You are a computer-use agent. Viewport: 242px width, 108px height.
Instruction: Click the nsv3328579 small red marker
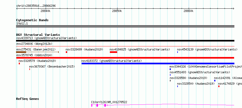coord(19,63)
